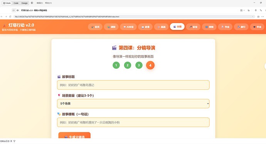Switch to Code mode

click(x=16, y=3)
